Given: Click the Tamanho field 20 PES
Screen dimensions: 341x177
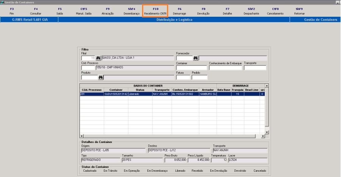Looking at the screenshot, I should point(142,160).
